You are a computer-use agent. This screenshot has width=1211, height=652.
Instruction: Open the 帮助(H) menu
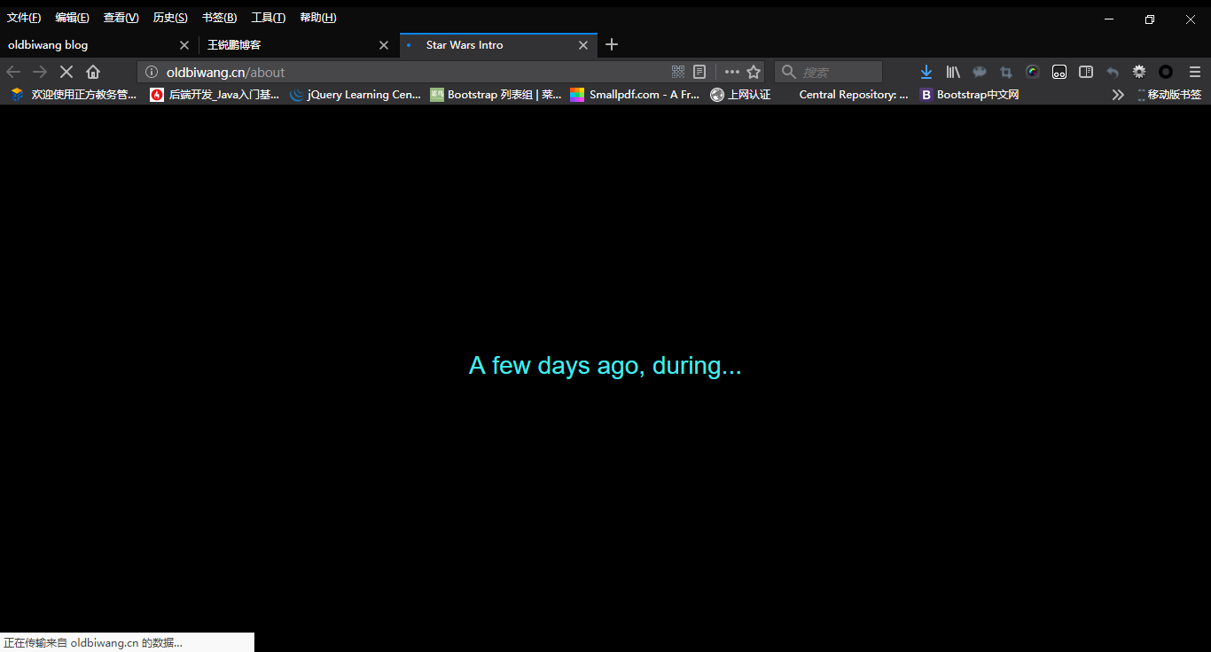[x=317, y=18]
